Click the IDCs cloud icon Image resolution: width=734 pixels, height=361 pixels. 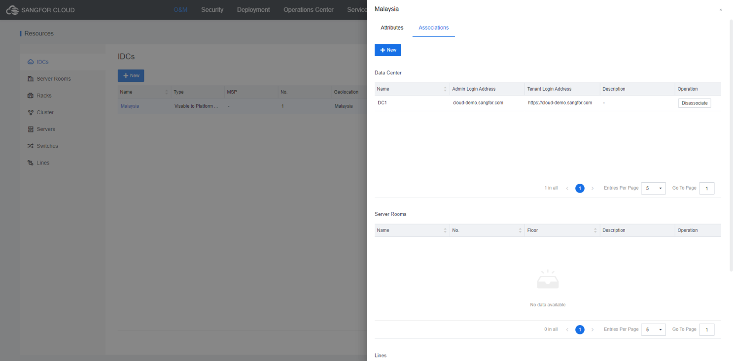point(31,62)
